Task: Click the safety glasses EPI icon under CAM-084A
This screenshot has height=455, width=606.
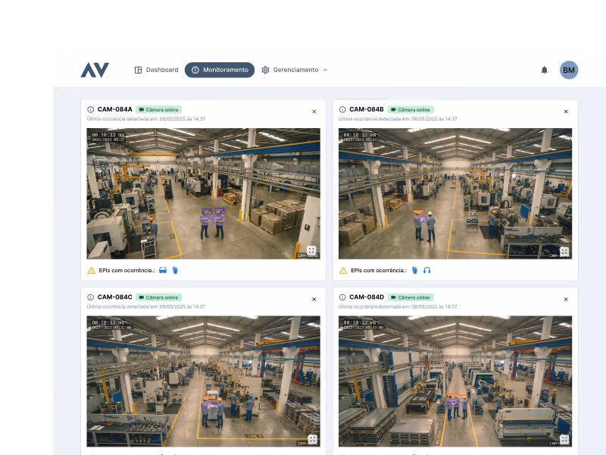Action: click(x=164, y=268)
